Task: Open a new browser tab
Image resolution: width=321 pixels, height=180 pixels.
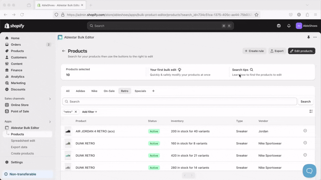Action: pos(91,5)
